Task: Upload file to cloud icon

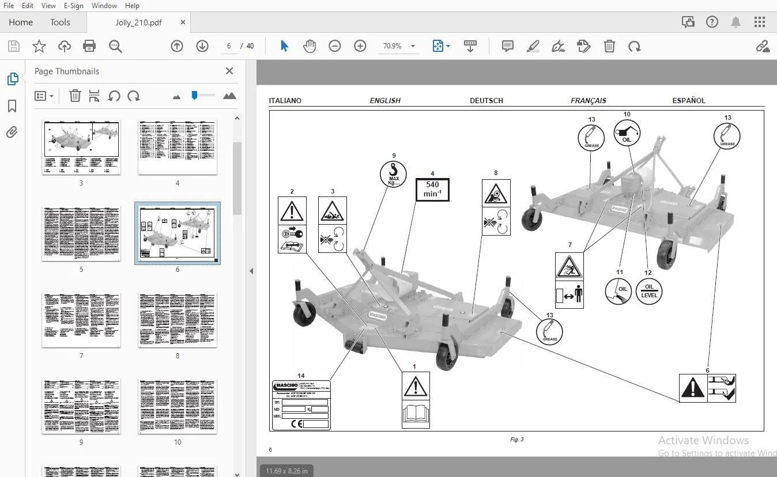Action: 64,46
